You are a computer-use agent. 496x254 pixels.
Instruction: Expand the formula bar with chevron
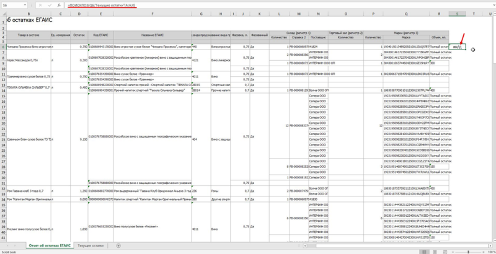point(494,6)
